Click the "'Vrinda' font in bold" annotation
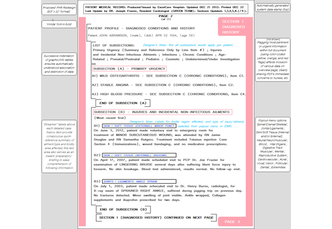This screenshot has height=229, width=332. click(59, 24)
